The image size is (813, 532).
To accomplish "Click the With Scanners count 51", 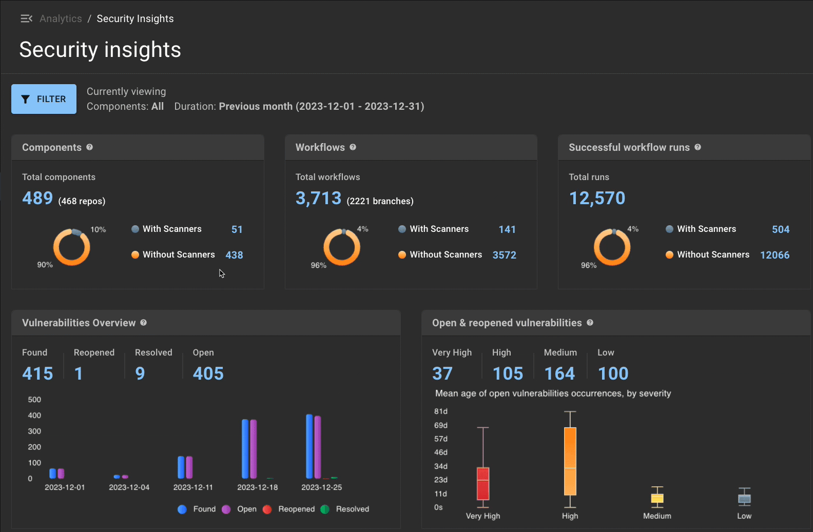I will click(x=237, y=229).
